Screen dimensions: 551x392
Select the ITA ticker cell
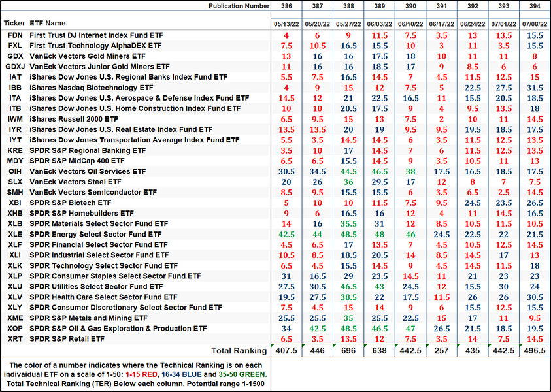tap(15, 99)
